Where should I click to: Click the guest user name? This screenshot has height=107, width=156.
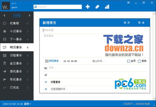pos(15,8)
